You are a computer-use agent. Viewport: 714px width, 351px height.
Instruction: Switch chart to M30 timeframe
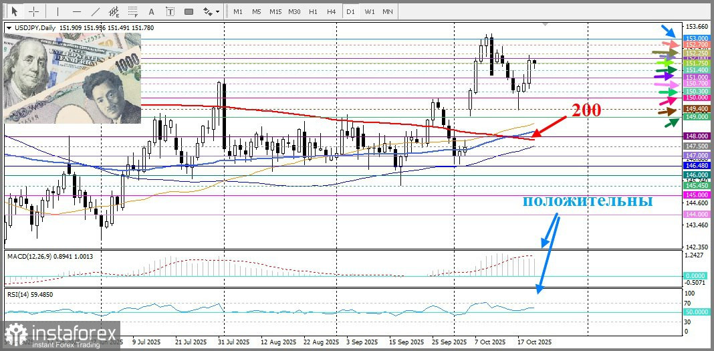coord(294,11)
